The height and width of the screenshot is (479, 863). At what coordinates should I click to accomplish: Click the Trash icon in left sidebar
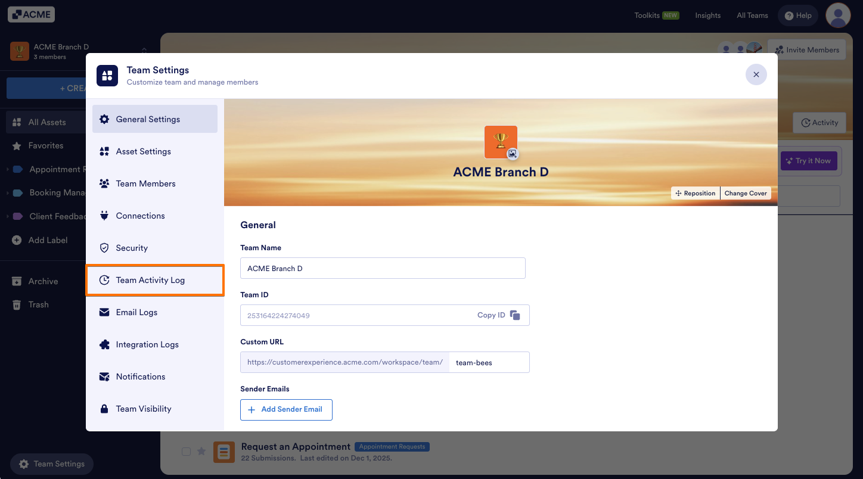click(x=17, y=304)
